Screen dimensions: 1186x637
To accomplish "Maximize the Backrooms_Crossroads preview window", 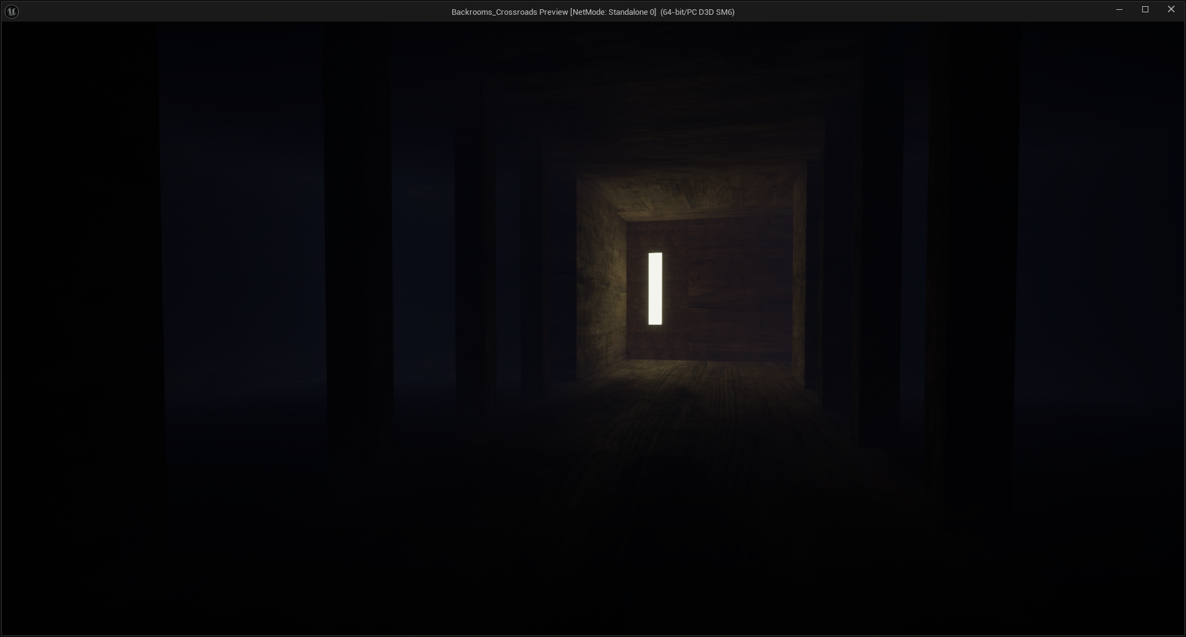I will pyautogui.click(x=1145, y=10).
